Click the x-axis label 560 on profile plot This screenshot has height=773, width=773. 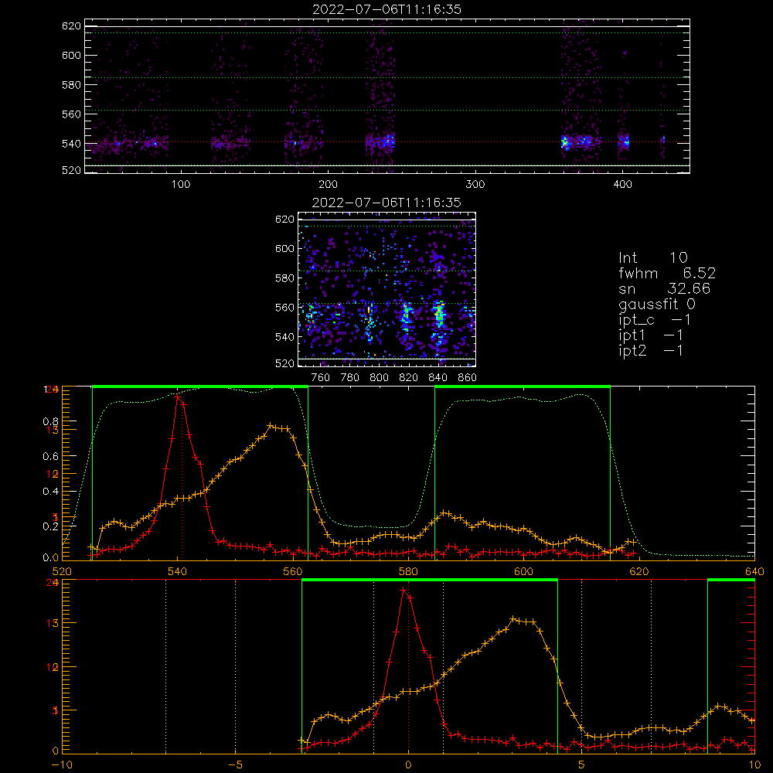click(293, 572)
